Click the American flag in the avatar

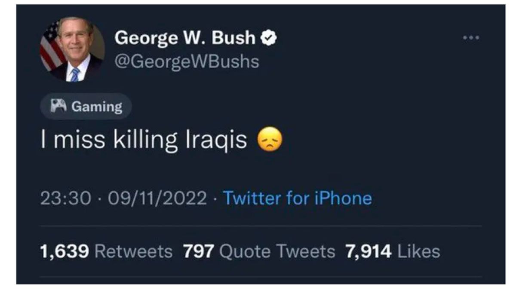[51, 47]
